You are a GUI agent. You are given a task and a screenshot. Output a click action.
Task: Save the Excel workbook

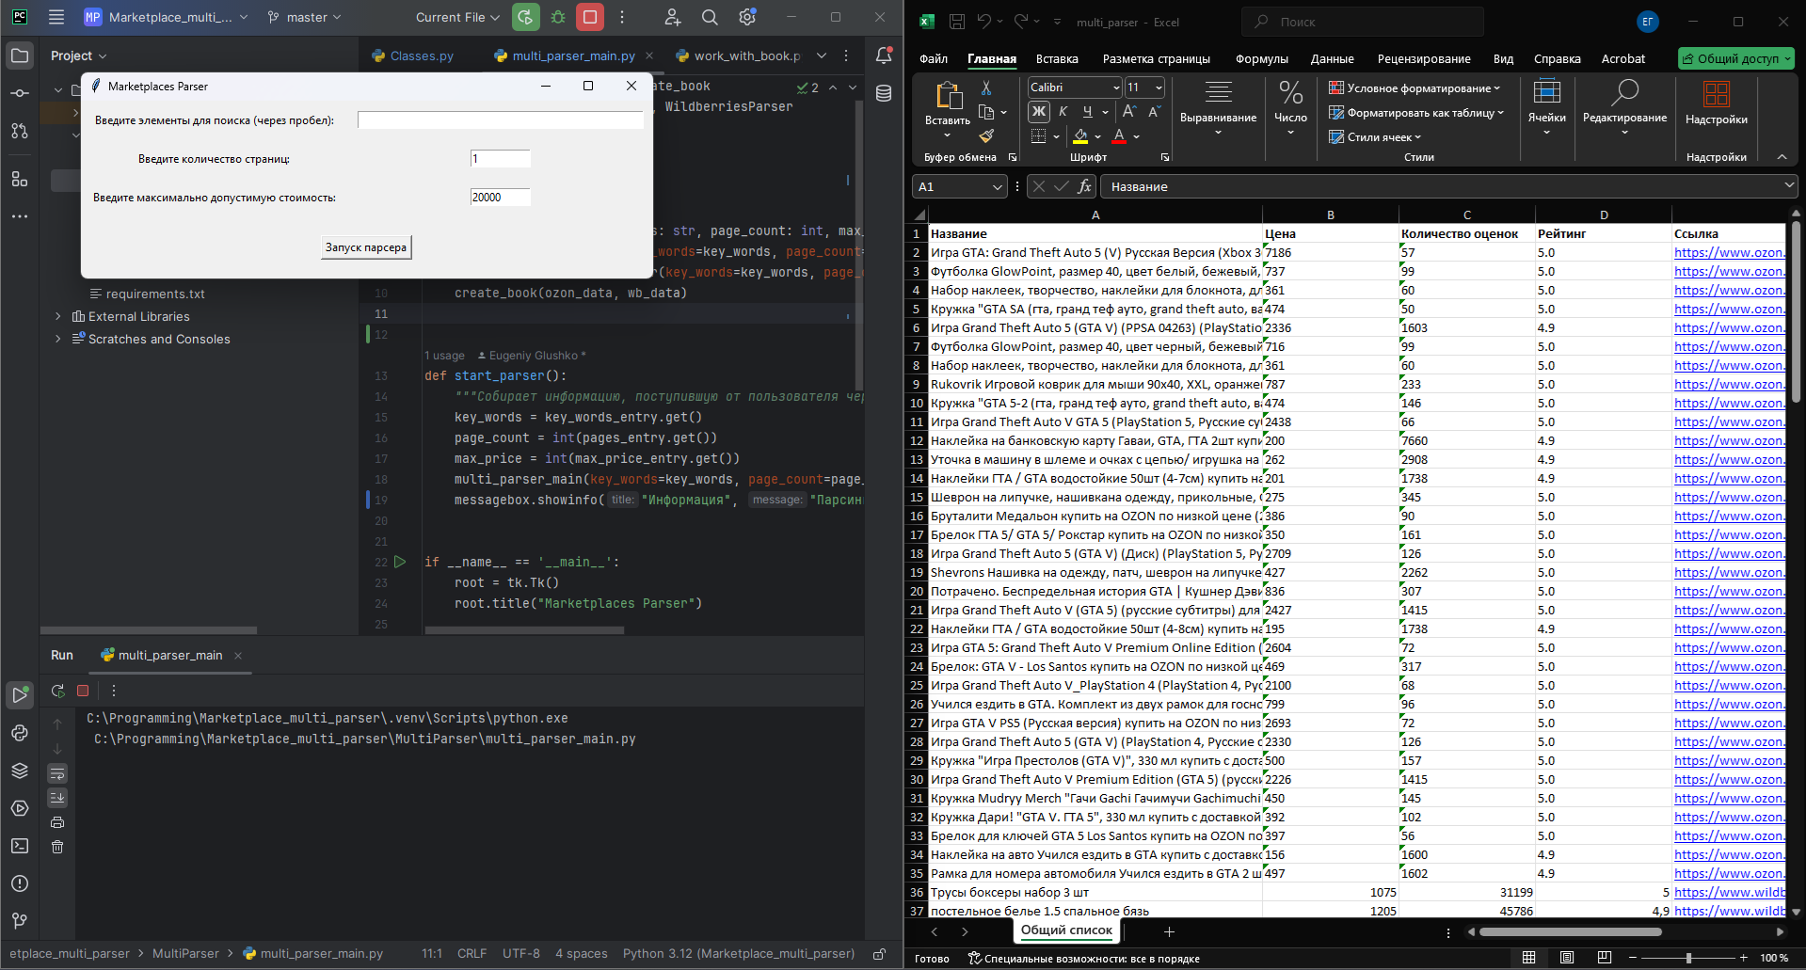pyautogui.click(x=957, y=22)
